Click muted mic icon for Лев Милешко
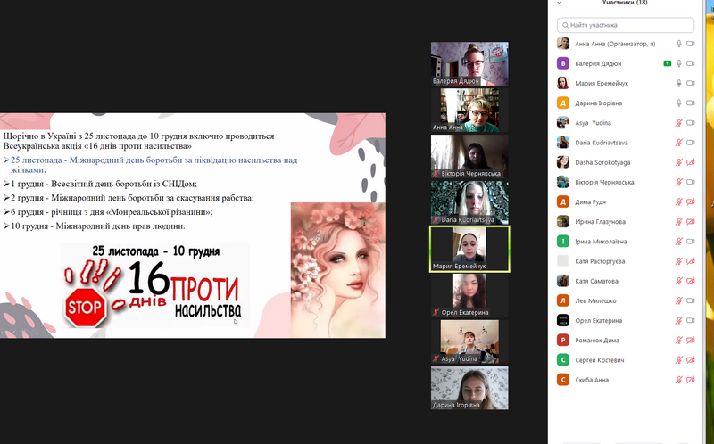Image resolution: width=714 pixels, height=444 pixels. click(x=678, y=300)
